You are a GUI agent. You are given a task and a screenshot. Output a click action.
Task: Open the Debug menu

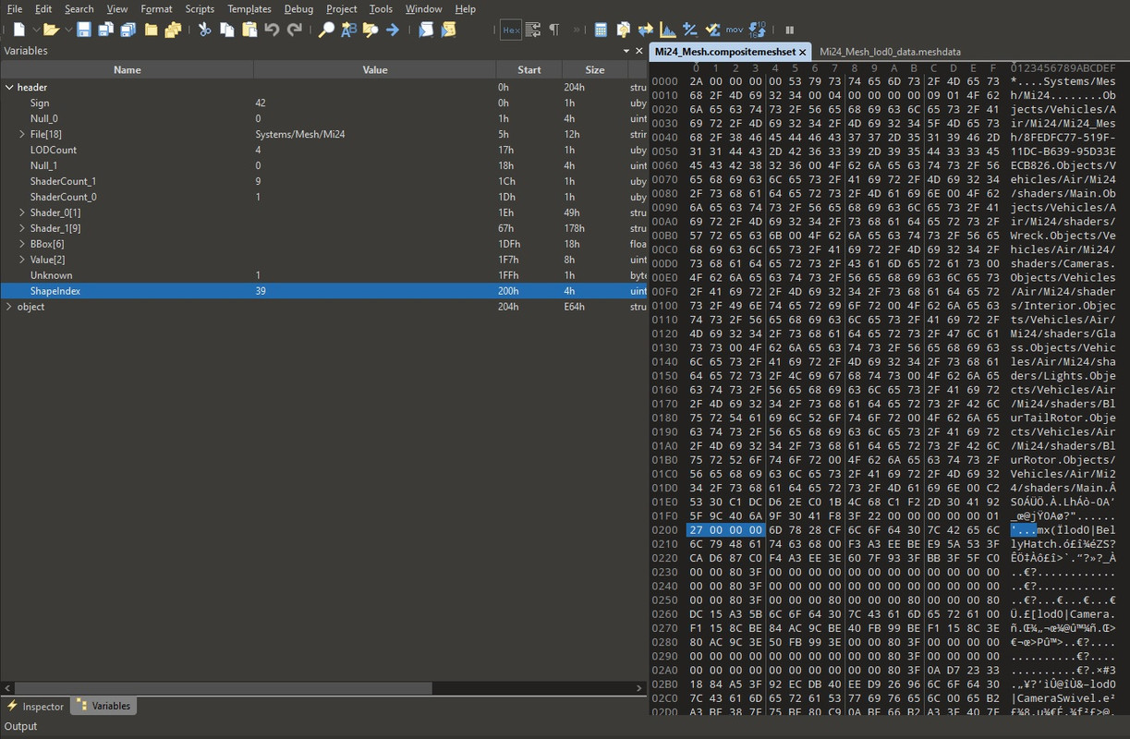pos(298,8)
